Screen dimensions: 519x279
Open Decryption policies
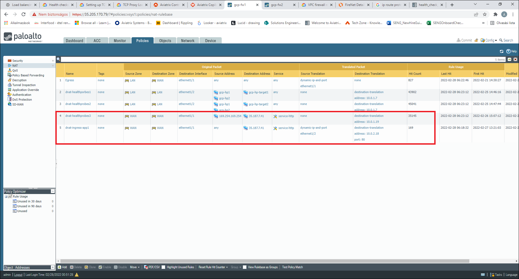(x=19, y=80)
